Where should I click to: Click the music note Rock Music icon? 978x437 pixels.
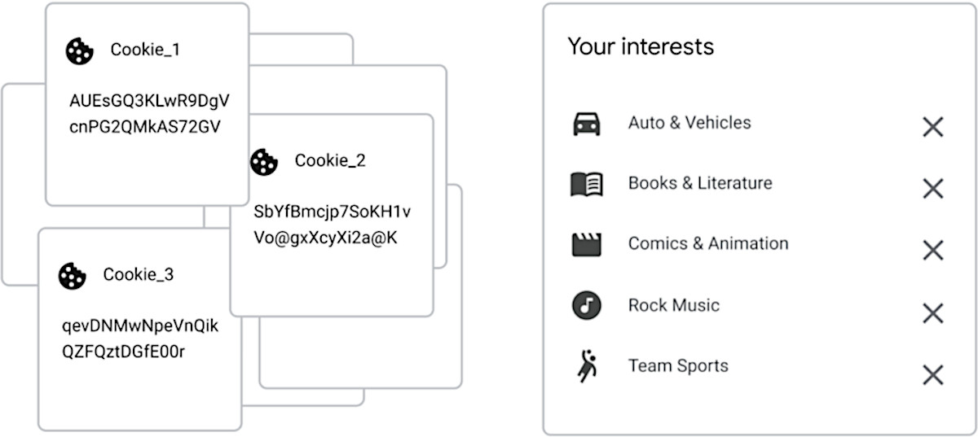point(586,306)
